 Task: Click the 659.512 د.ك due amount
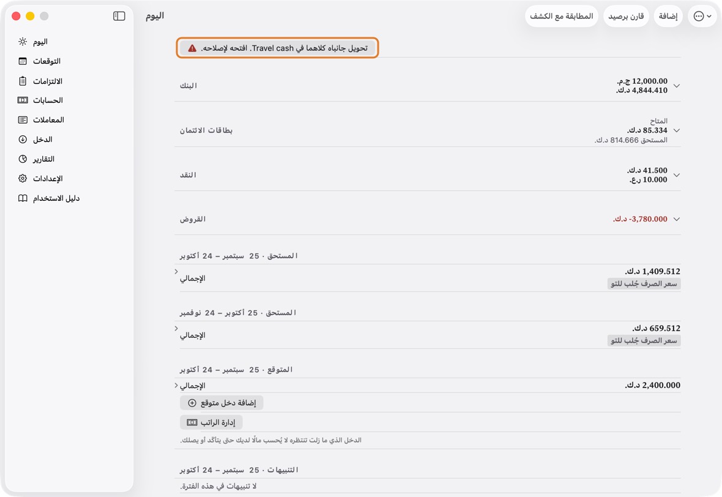[656, 329]
